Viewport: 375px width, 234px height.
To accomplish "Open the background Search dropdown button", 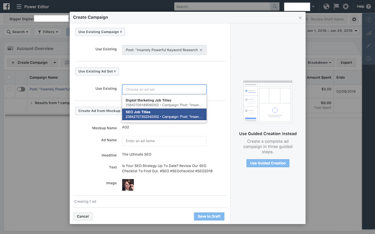I will (x=18, y=32).
